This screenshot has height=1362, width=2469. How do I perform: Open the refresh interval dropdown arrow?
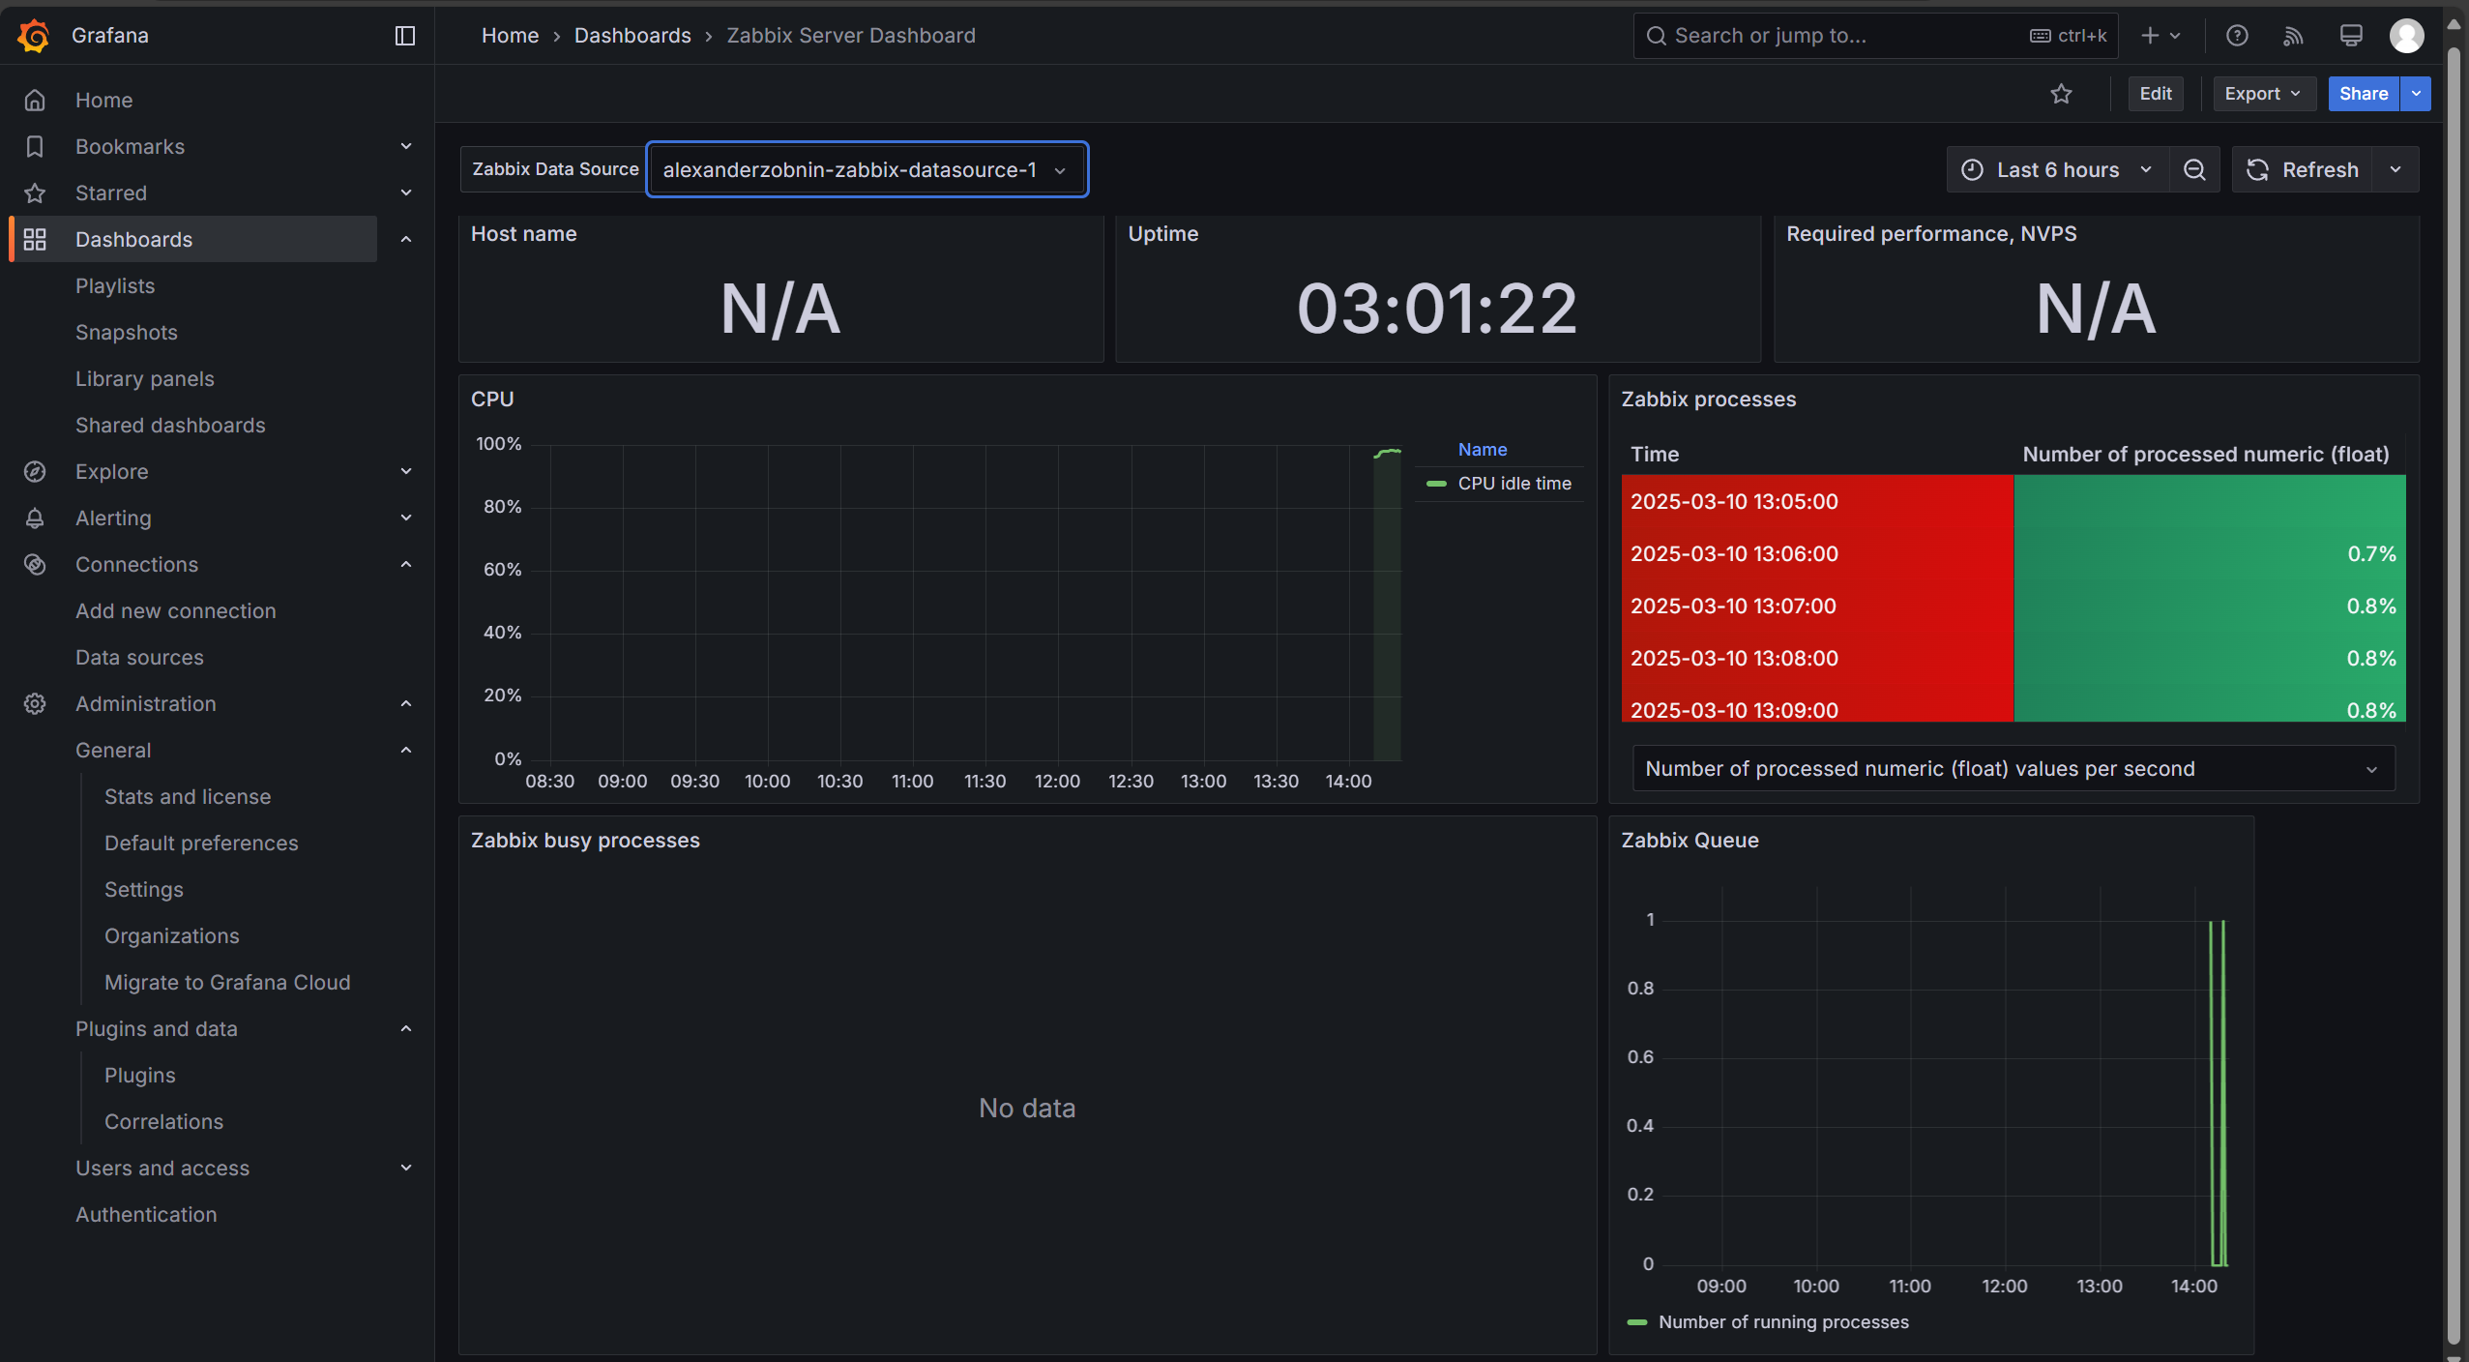(2396, 170)
